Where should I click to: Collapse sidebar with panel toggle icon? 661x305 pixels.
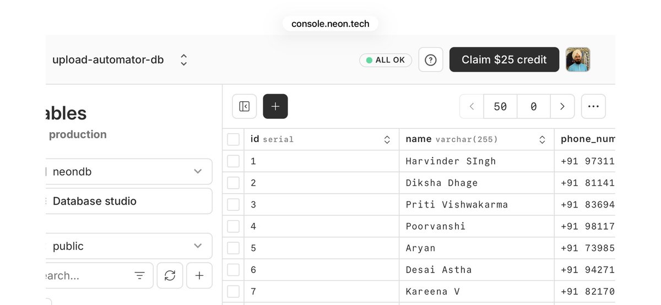coord(245,106)
